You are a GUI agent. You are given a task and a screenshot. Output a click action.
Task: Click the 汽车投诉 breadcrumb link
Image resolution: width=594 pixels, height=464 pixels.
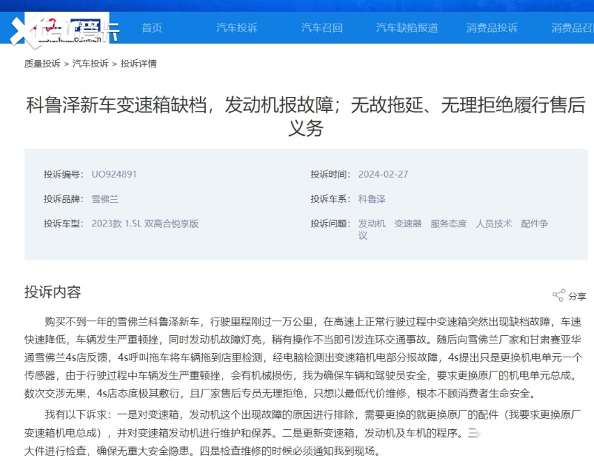click(x=91, y=63)
